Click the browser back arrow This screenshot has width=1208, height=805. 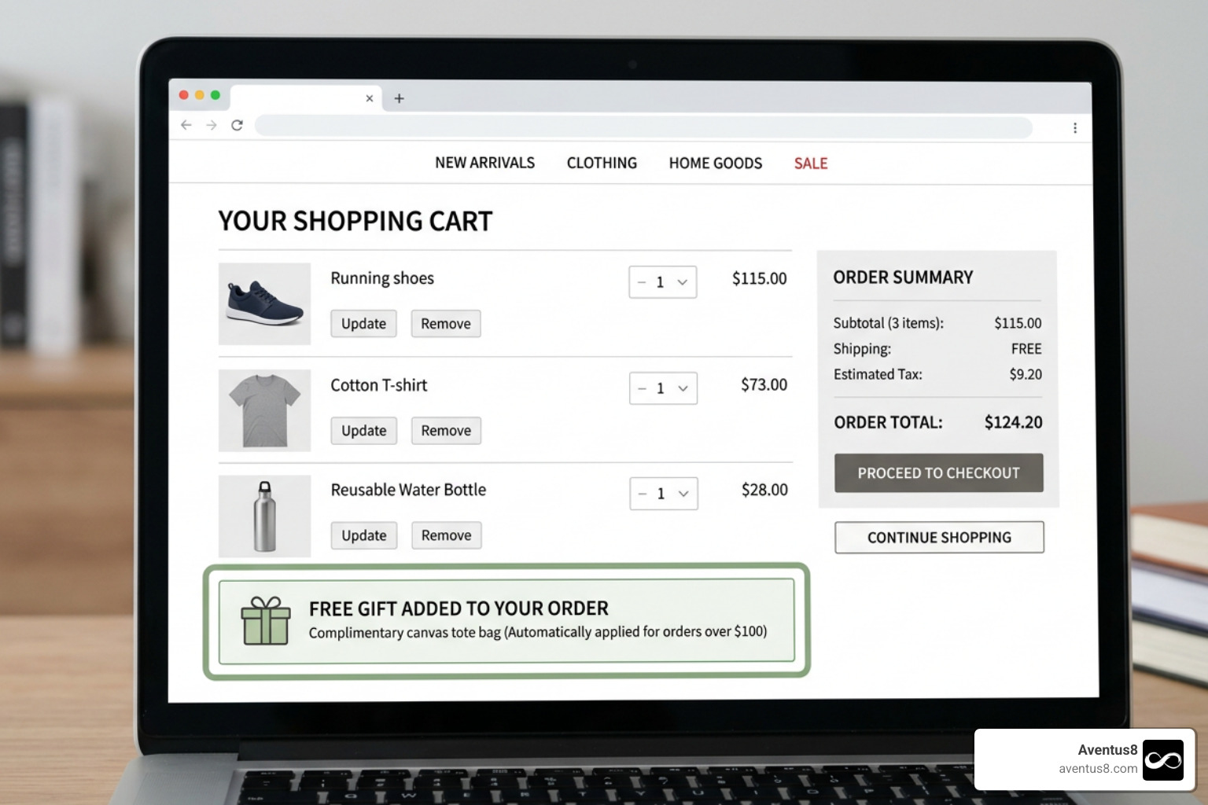pyautogui.click(x=186, y=125)
